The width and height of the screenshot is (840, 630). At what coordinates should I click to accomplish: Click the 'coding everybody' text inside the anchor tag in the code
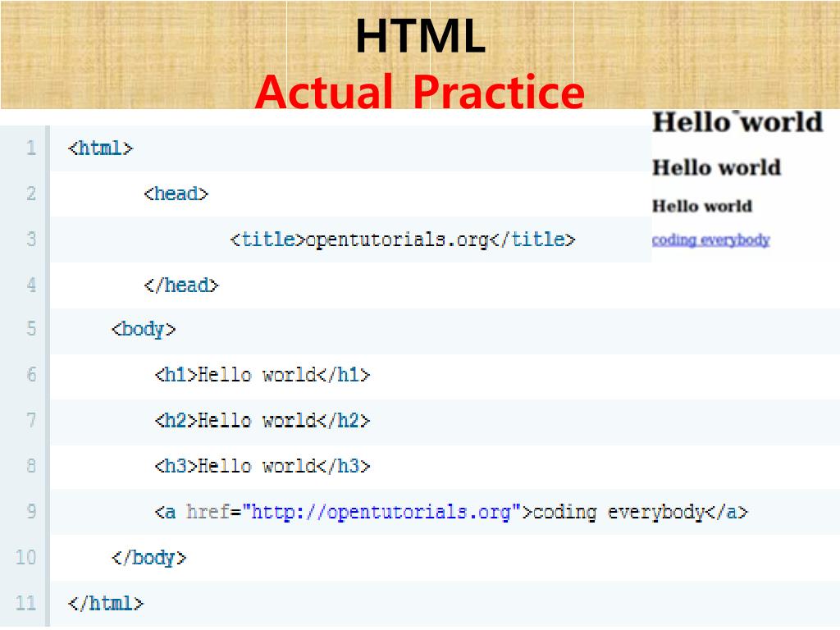(619, 512)
